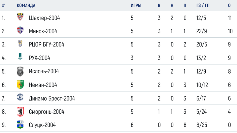Open the Минск-2004 team name link
Viewport: 237px width, 133px height.
pyautogui.click(x=43, y=31)
